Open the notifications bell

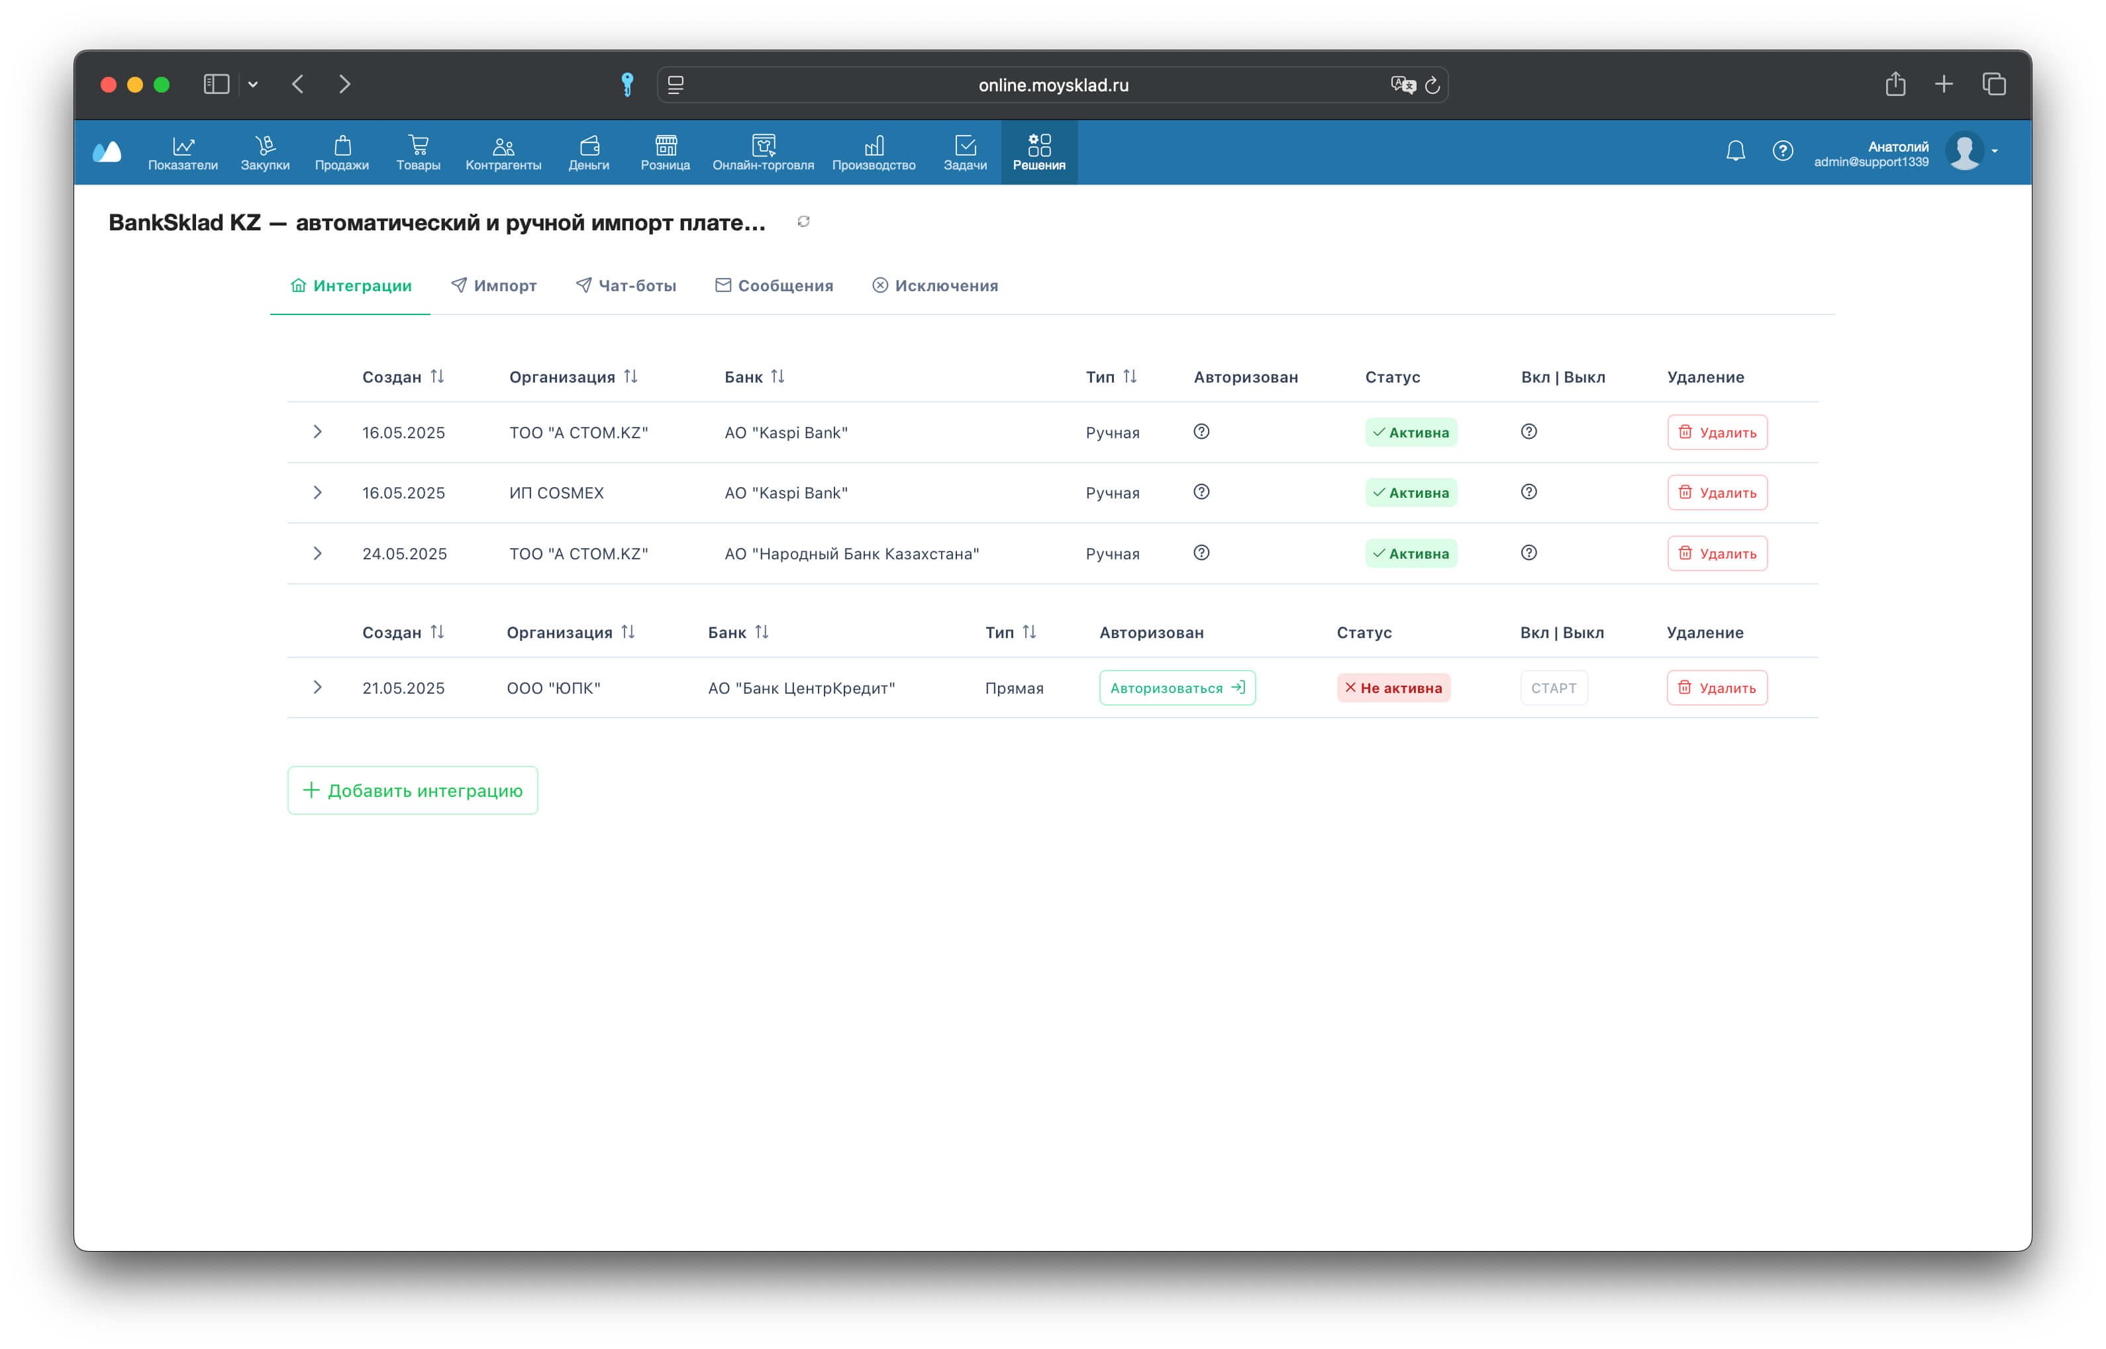pos(1735,151)
